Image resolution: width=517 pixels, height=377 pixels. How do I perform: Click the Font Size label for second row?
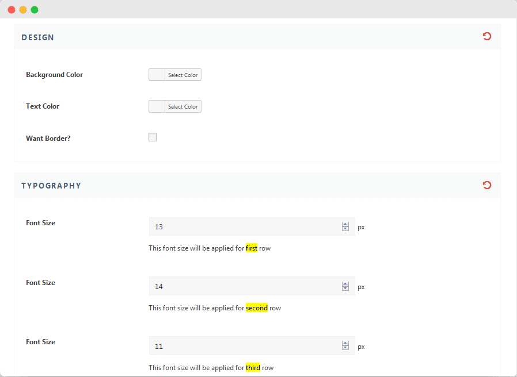coord(40,283)
